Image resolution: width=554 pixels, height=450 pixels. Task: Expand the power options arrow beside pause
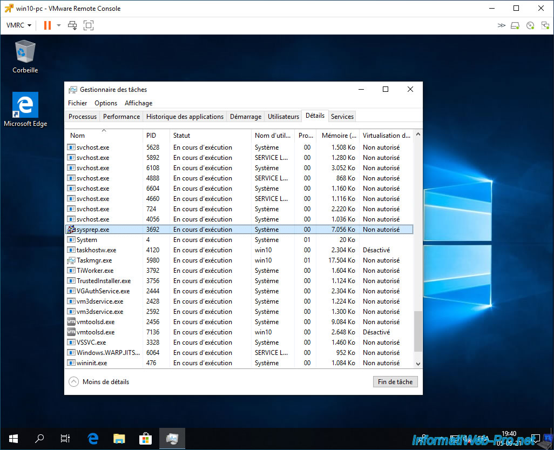tap(59, 25)
